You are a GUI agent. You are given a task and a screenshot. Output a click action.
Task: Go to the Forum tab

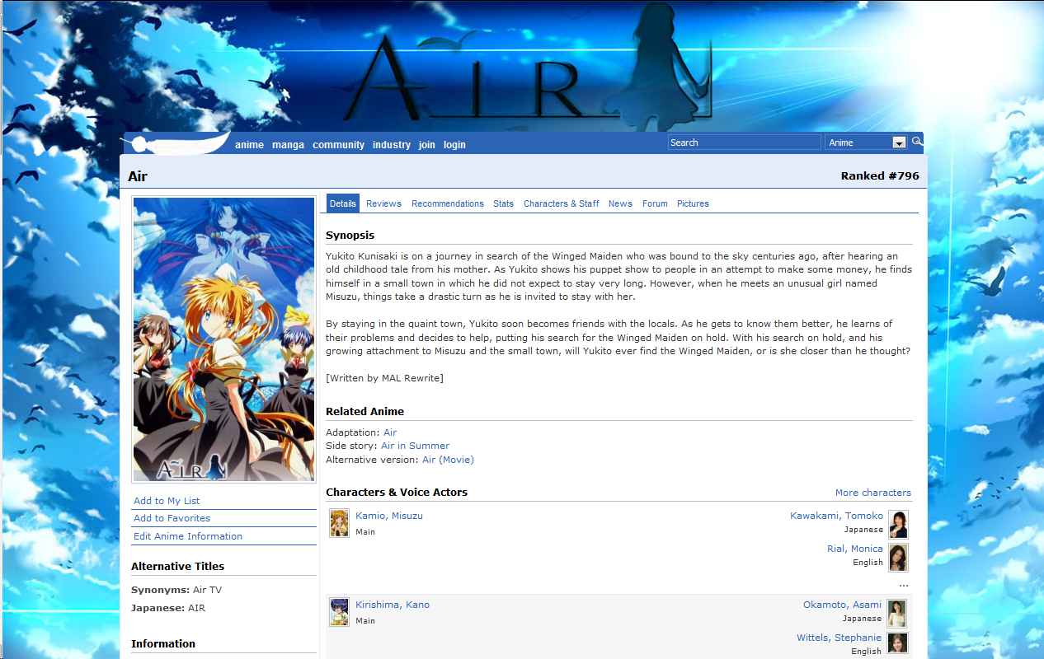655,203
